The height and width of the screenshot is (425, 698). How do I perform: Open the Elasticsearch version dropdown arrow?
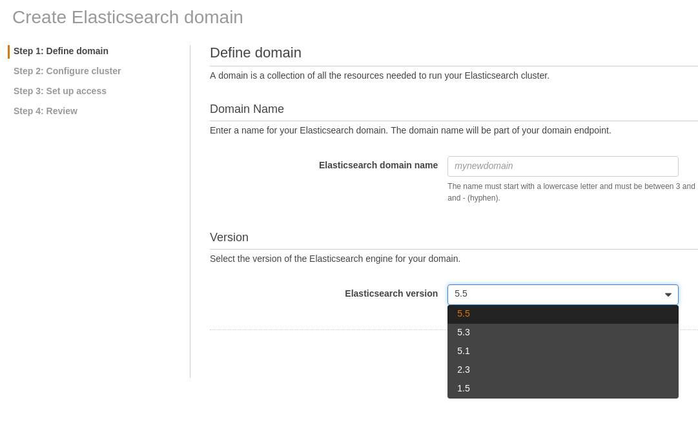point(668,294)
